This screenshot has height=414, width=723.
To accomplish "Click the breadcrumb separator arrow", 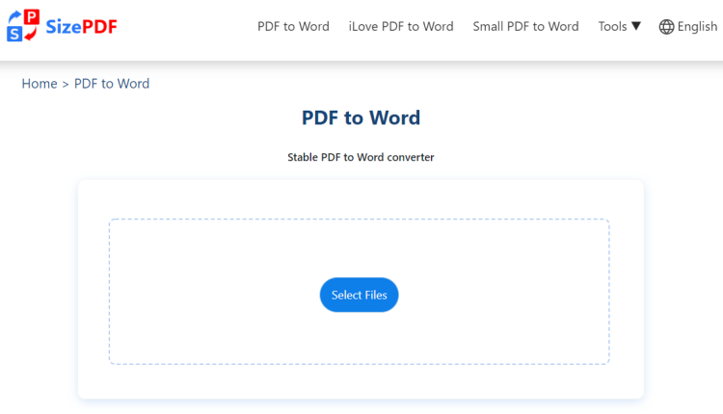I will (66, 84).
